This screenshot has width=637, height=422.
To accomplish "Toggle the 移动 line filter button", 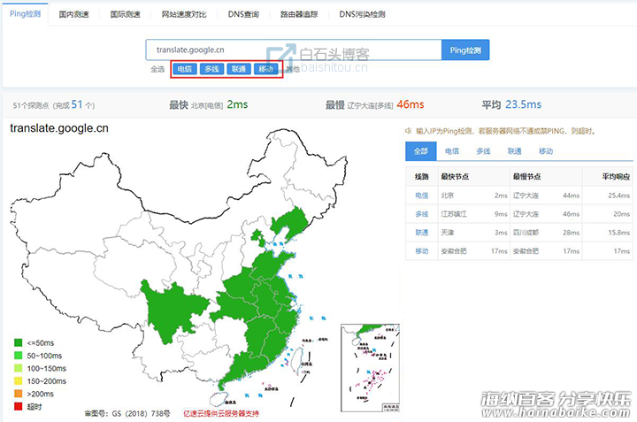I will coord(265,69).
